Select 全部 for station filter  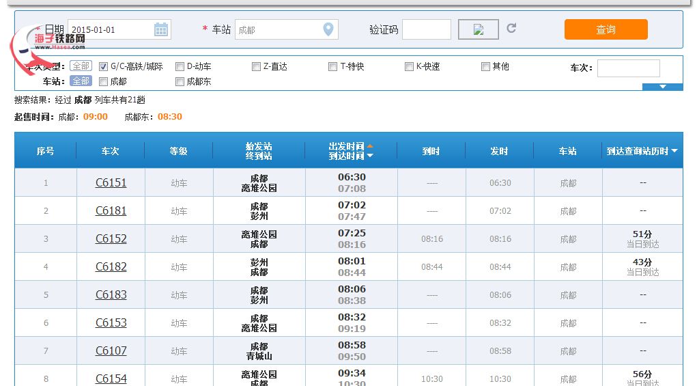(81, 81)
